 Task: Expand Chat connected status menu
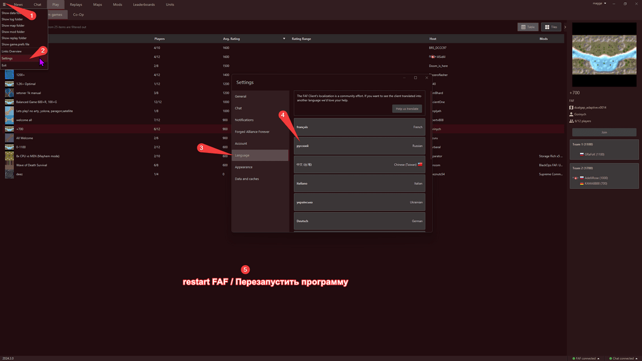click(624, 358)
